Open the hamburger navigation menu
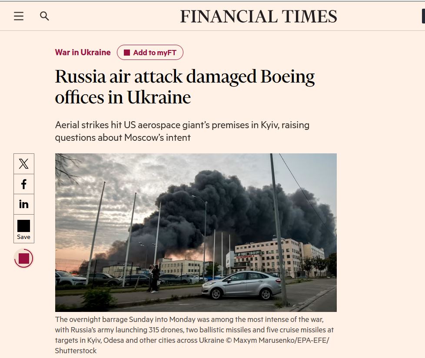425x358 pixels. [x=18, y=16]
